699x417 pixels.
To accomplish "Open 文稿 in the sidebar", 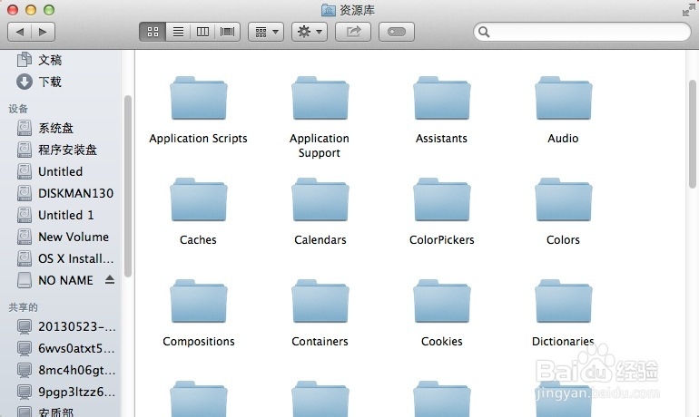I will tap(50, 60).
